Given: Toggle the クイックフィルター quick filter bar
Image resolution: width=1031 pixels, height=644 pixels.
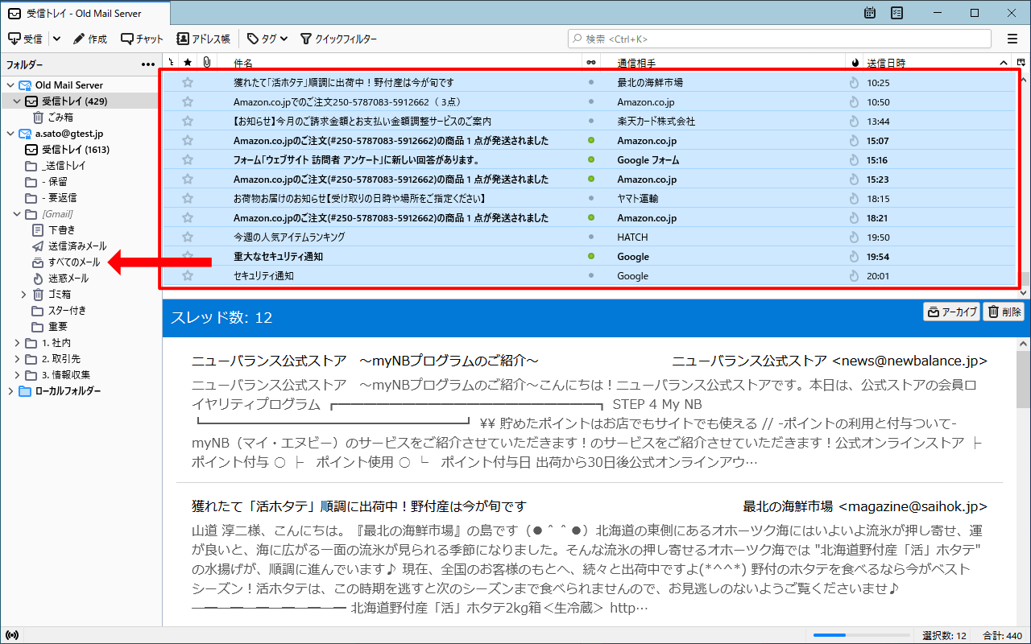Looking at the screenshot, I should click(338, 39).
